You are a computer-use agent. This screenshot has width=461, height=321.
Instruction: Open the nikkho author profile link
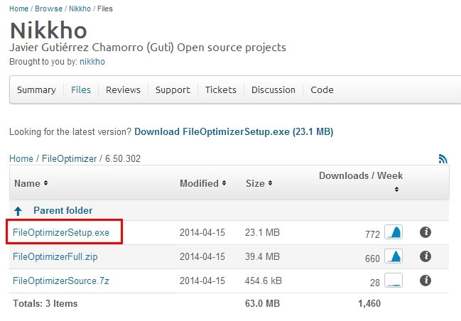coord(92,62)
